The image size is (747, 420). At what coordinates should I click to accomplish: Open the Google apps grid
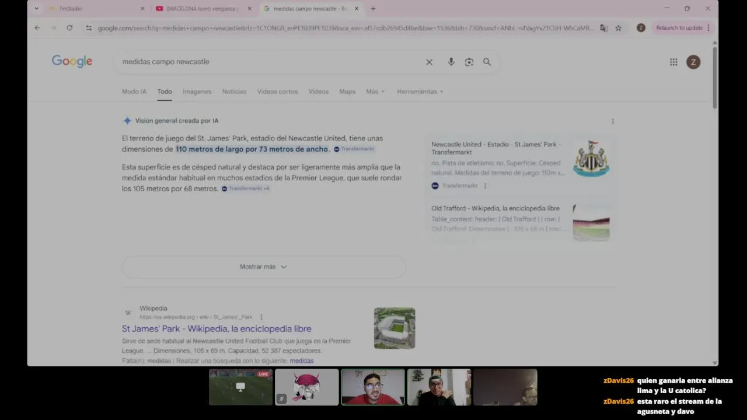point(673,62)
